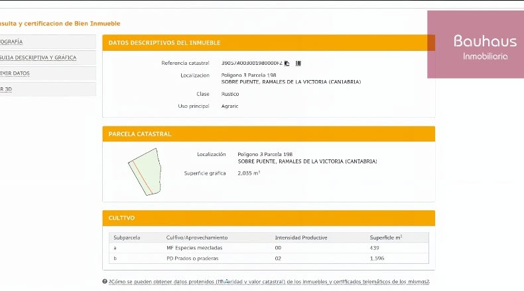Click the Cultivo/Aprovechamiento column header
524x291 pixels.
(197, 237)
